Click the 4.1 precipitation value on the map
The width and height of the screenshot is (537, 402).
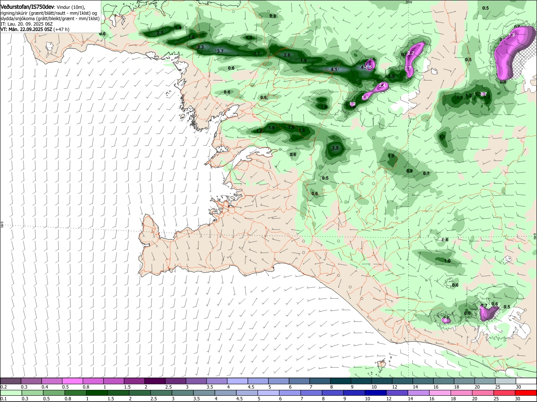(334, 69)
